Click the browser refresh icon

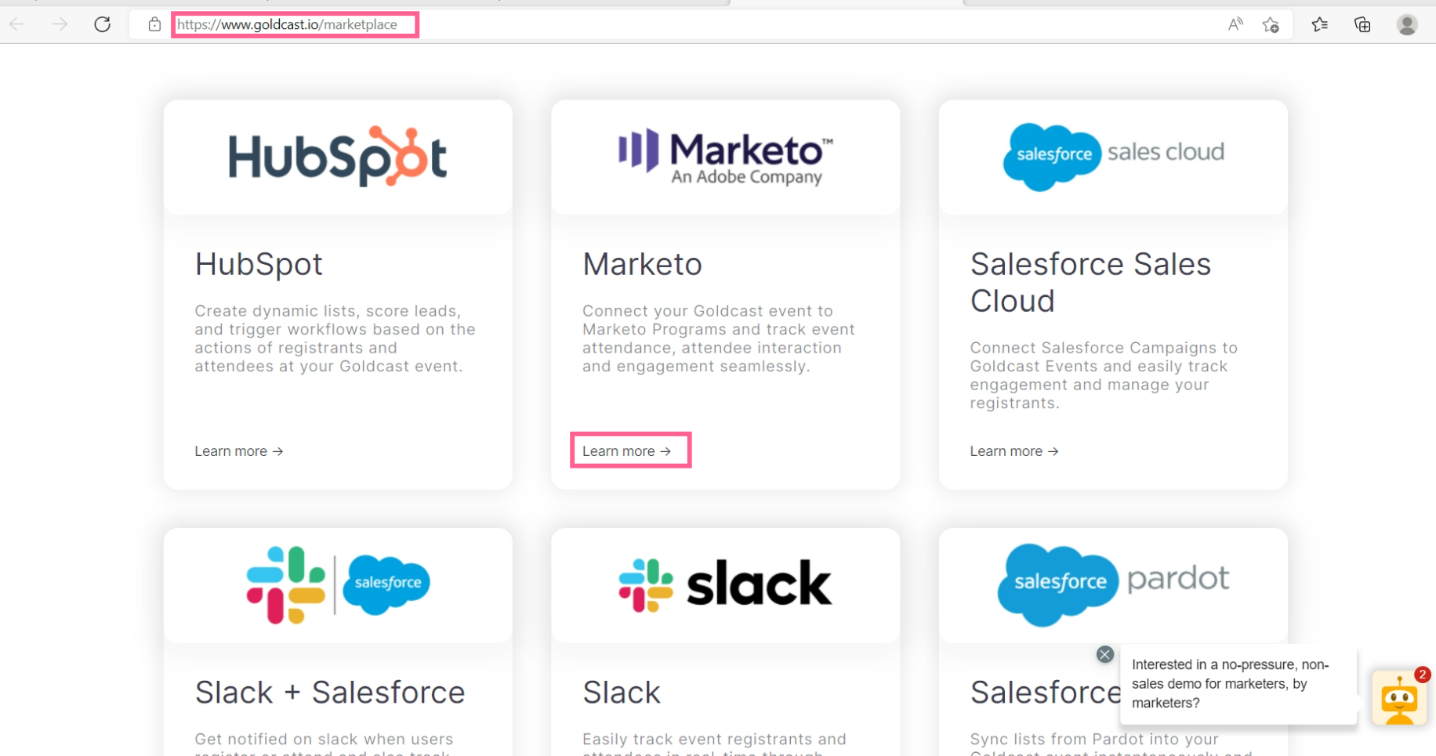[x=102, y=24]
